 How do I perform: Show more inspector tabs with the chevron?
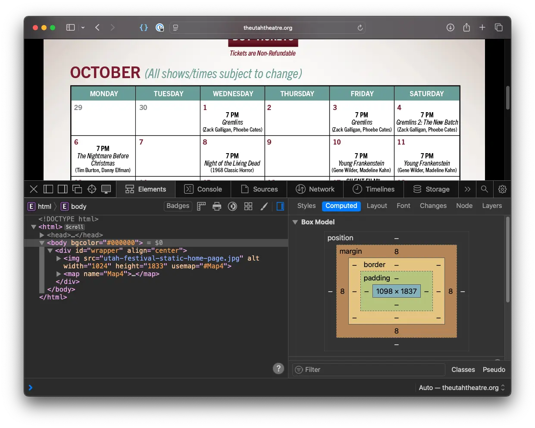point(467,189)
